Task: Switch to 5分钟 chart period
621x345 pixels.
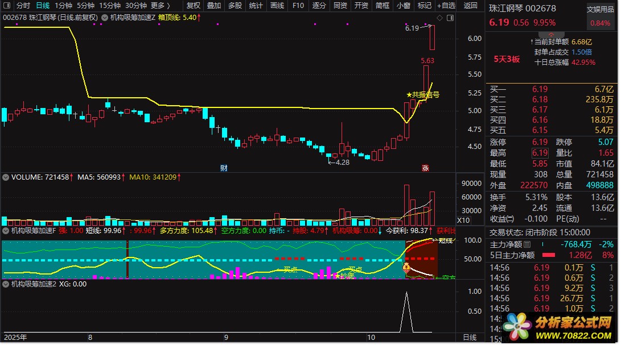Action: click(85, 6)
